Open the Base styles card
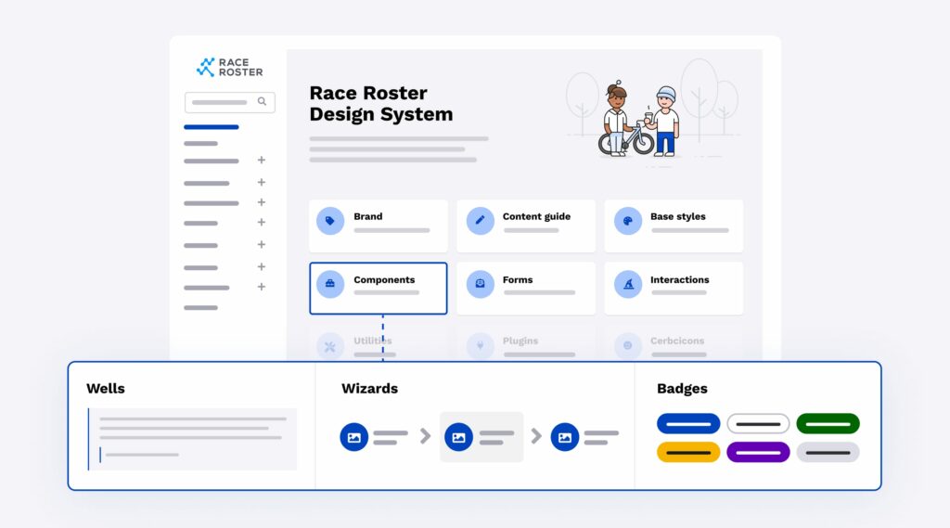 tap(674, 225)
